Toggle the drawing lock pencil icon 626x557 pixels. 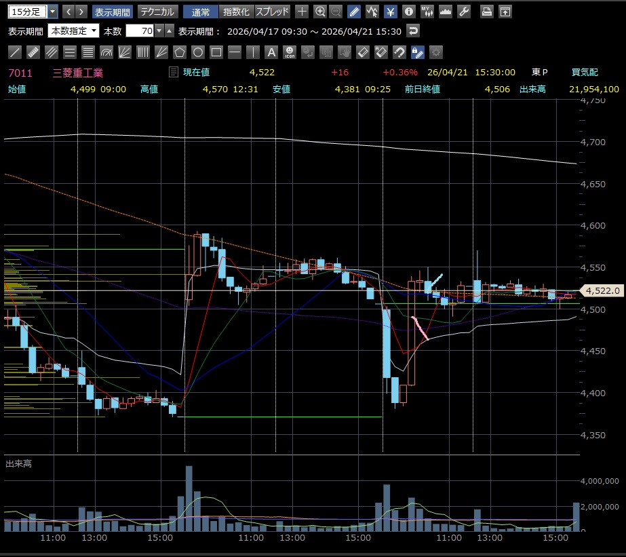coord(418,52)
